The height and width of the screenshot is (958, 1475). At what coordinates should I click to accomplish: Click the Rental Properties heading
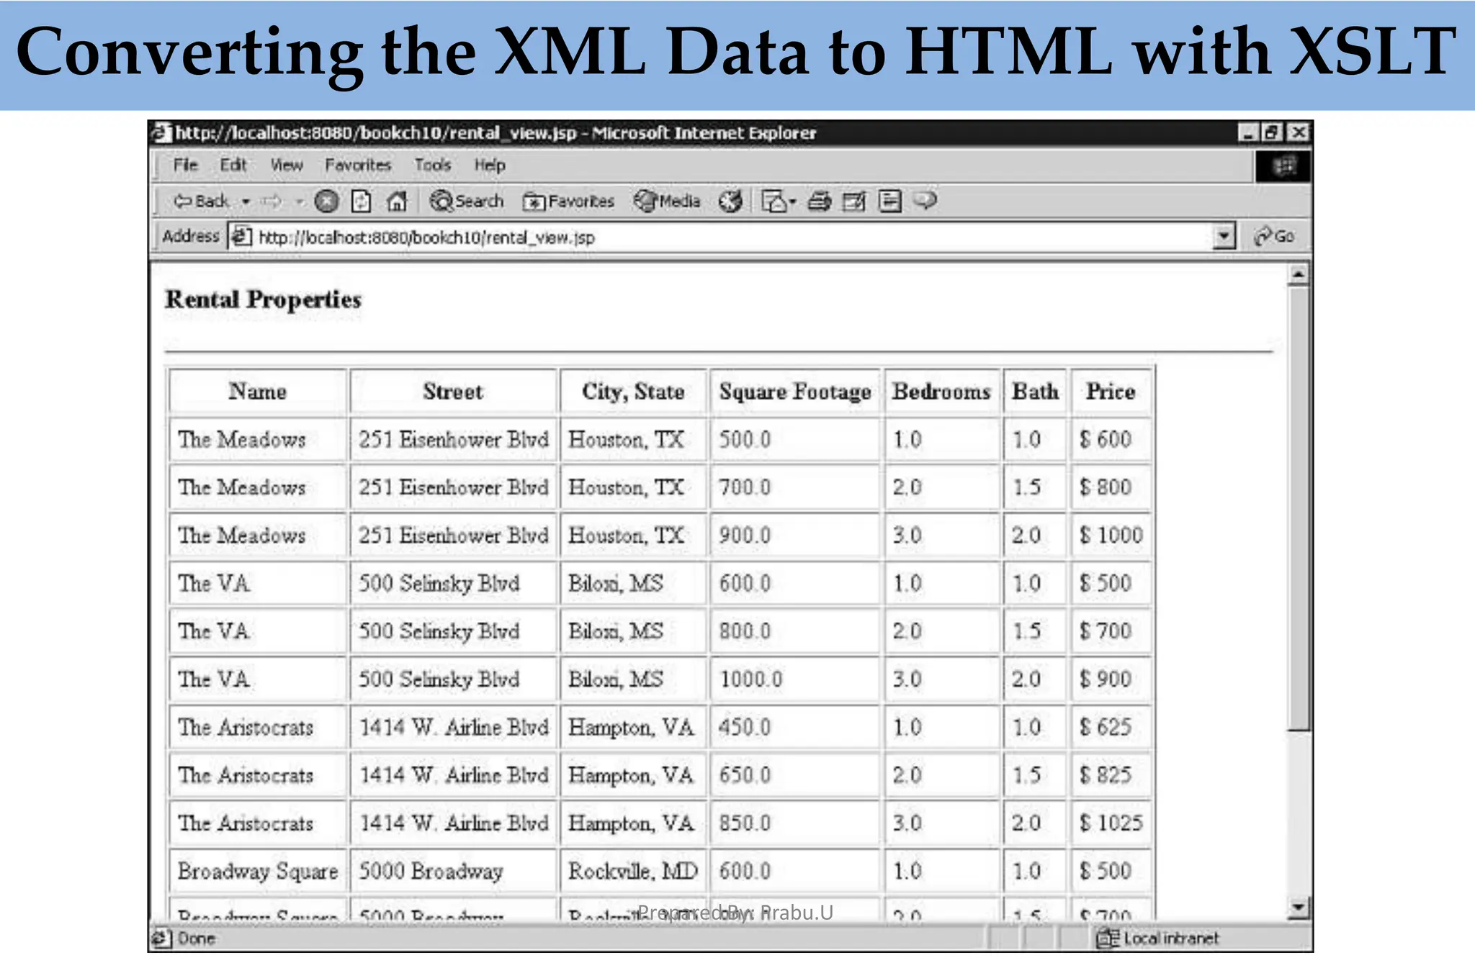[263, 299]
